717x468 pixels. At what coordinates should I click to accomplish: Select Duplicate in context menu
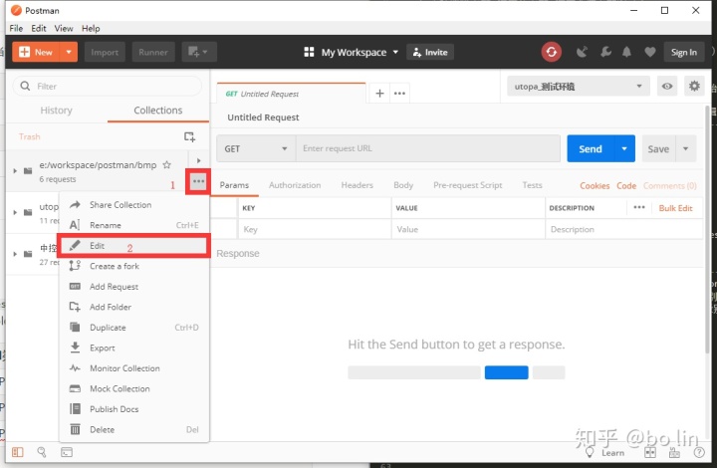[134, 328]
